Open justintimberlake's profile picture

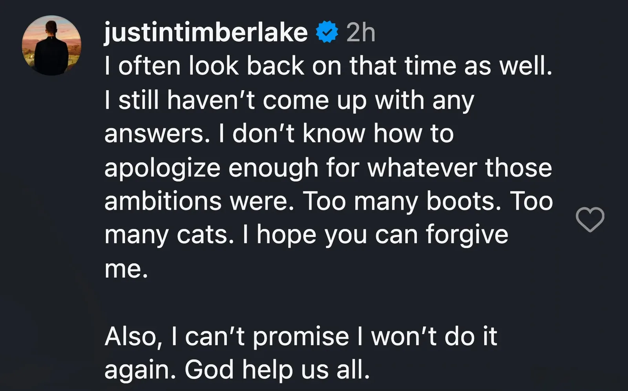51,45
